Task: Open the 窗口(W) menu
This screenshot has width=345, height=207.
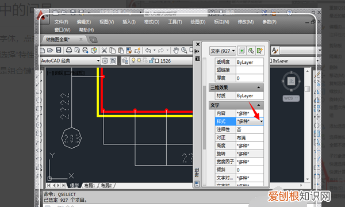Action: point(63,30)
